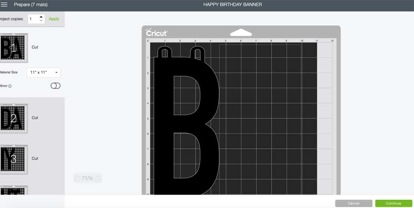
Task: Open the hamburger menu
Action: click(4, 5)
